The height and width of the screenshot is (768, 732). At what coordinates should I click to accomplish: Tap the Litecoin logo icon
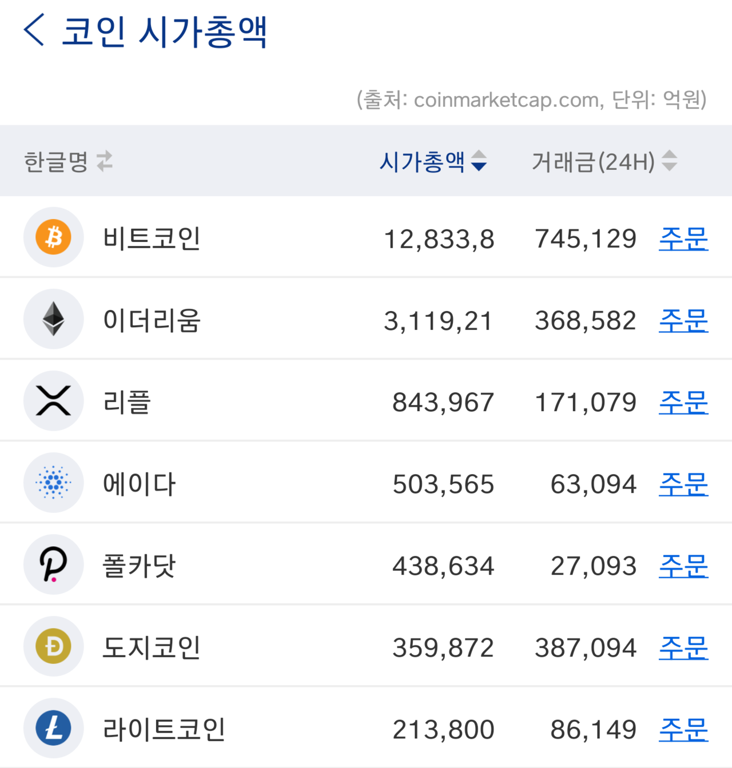coord(53,727)
